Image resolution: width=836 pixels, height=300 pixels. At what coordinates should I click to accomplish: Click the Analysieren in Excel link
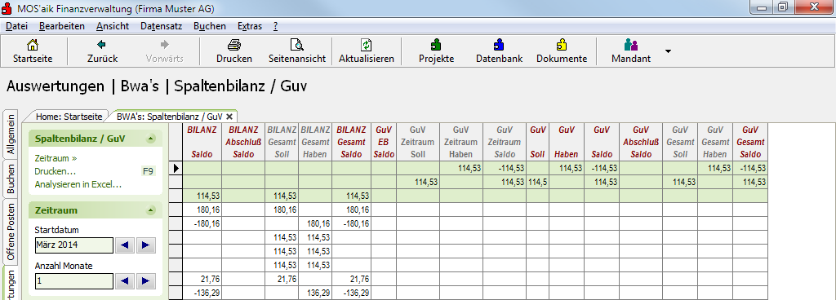click(x=78, y=184)
